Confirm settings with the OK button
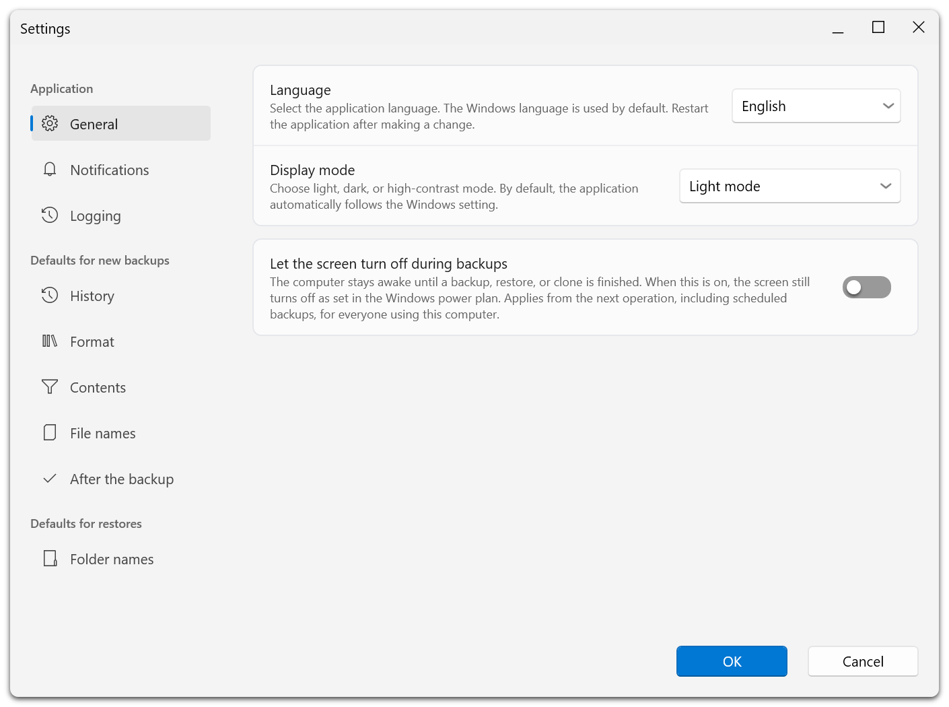 click(732, 661)
